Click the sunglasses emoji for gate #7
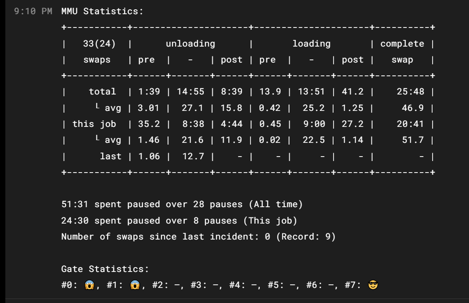 (374, 285)
